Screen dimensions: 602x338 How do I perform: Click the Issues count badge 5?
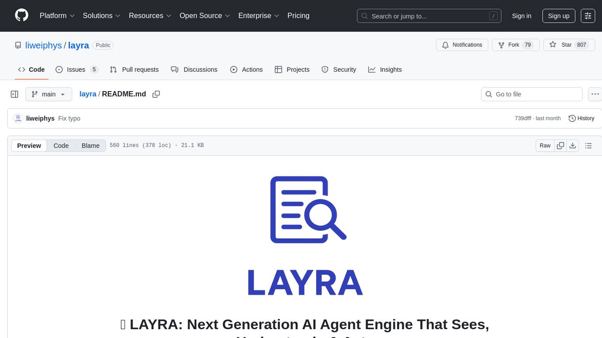point(94,69)
